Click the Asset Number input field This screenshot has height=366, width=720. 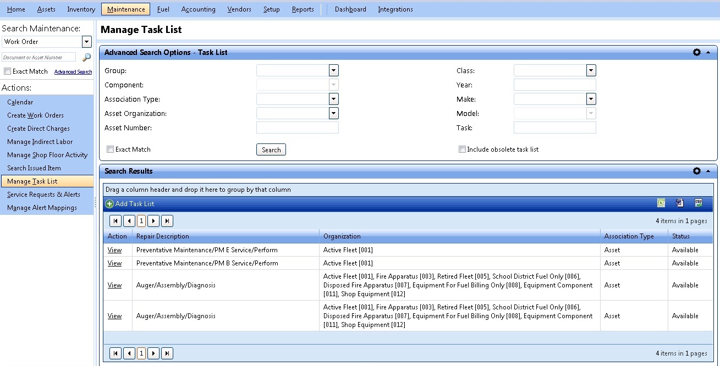pyautogui.click(x=297, y=127)
